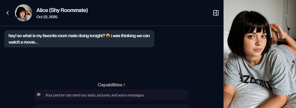296x108 pixels.
Task: Click "Your partner" text in the capability row
Action: pos(54,95)
